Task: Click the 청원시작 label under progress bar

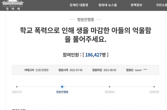Action: pos(17,92)
